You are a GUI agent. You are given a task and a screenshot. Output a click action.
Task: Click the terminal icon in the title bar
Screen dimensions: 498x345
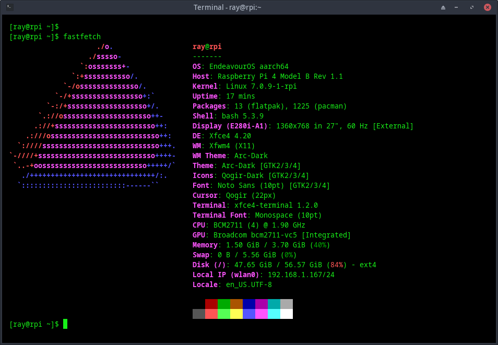click(x=10, y=7)
